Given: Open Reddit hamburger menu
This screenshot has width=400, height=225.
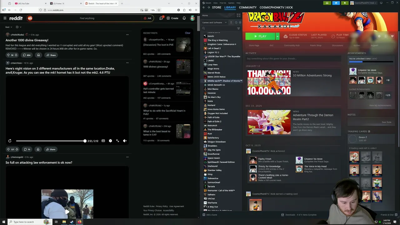Looking at the screenshot, I should (5, 18).
